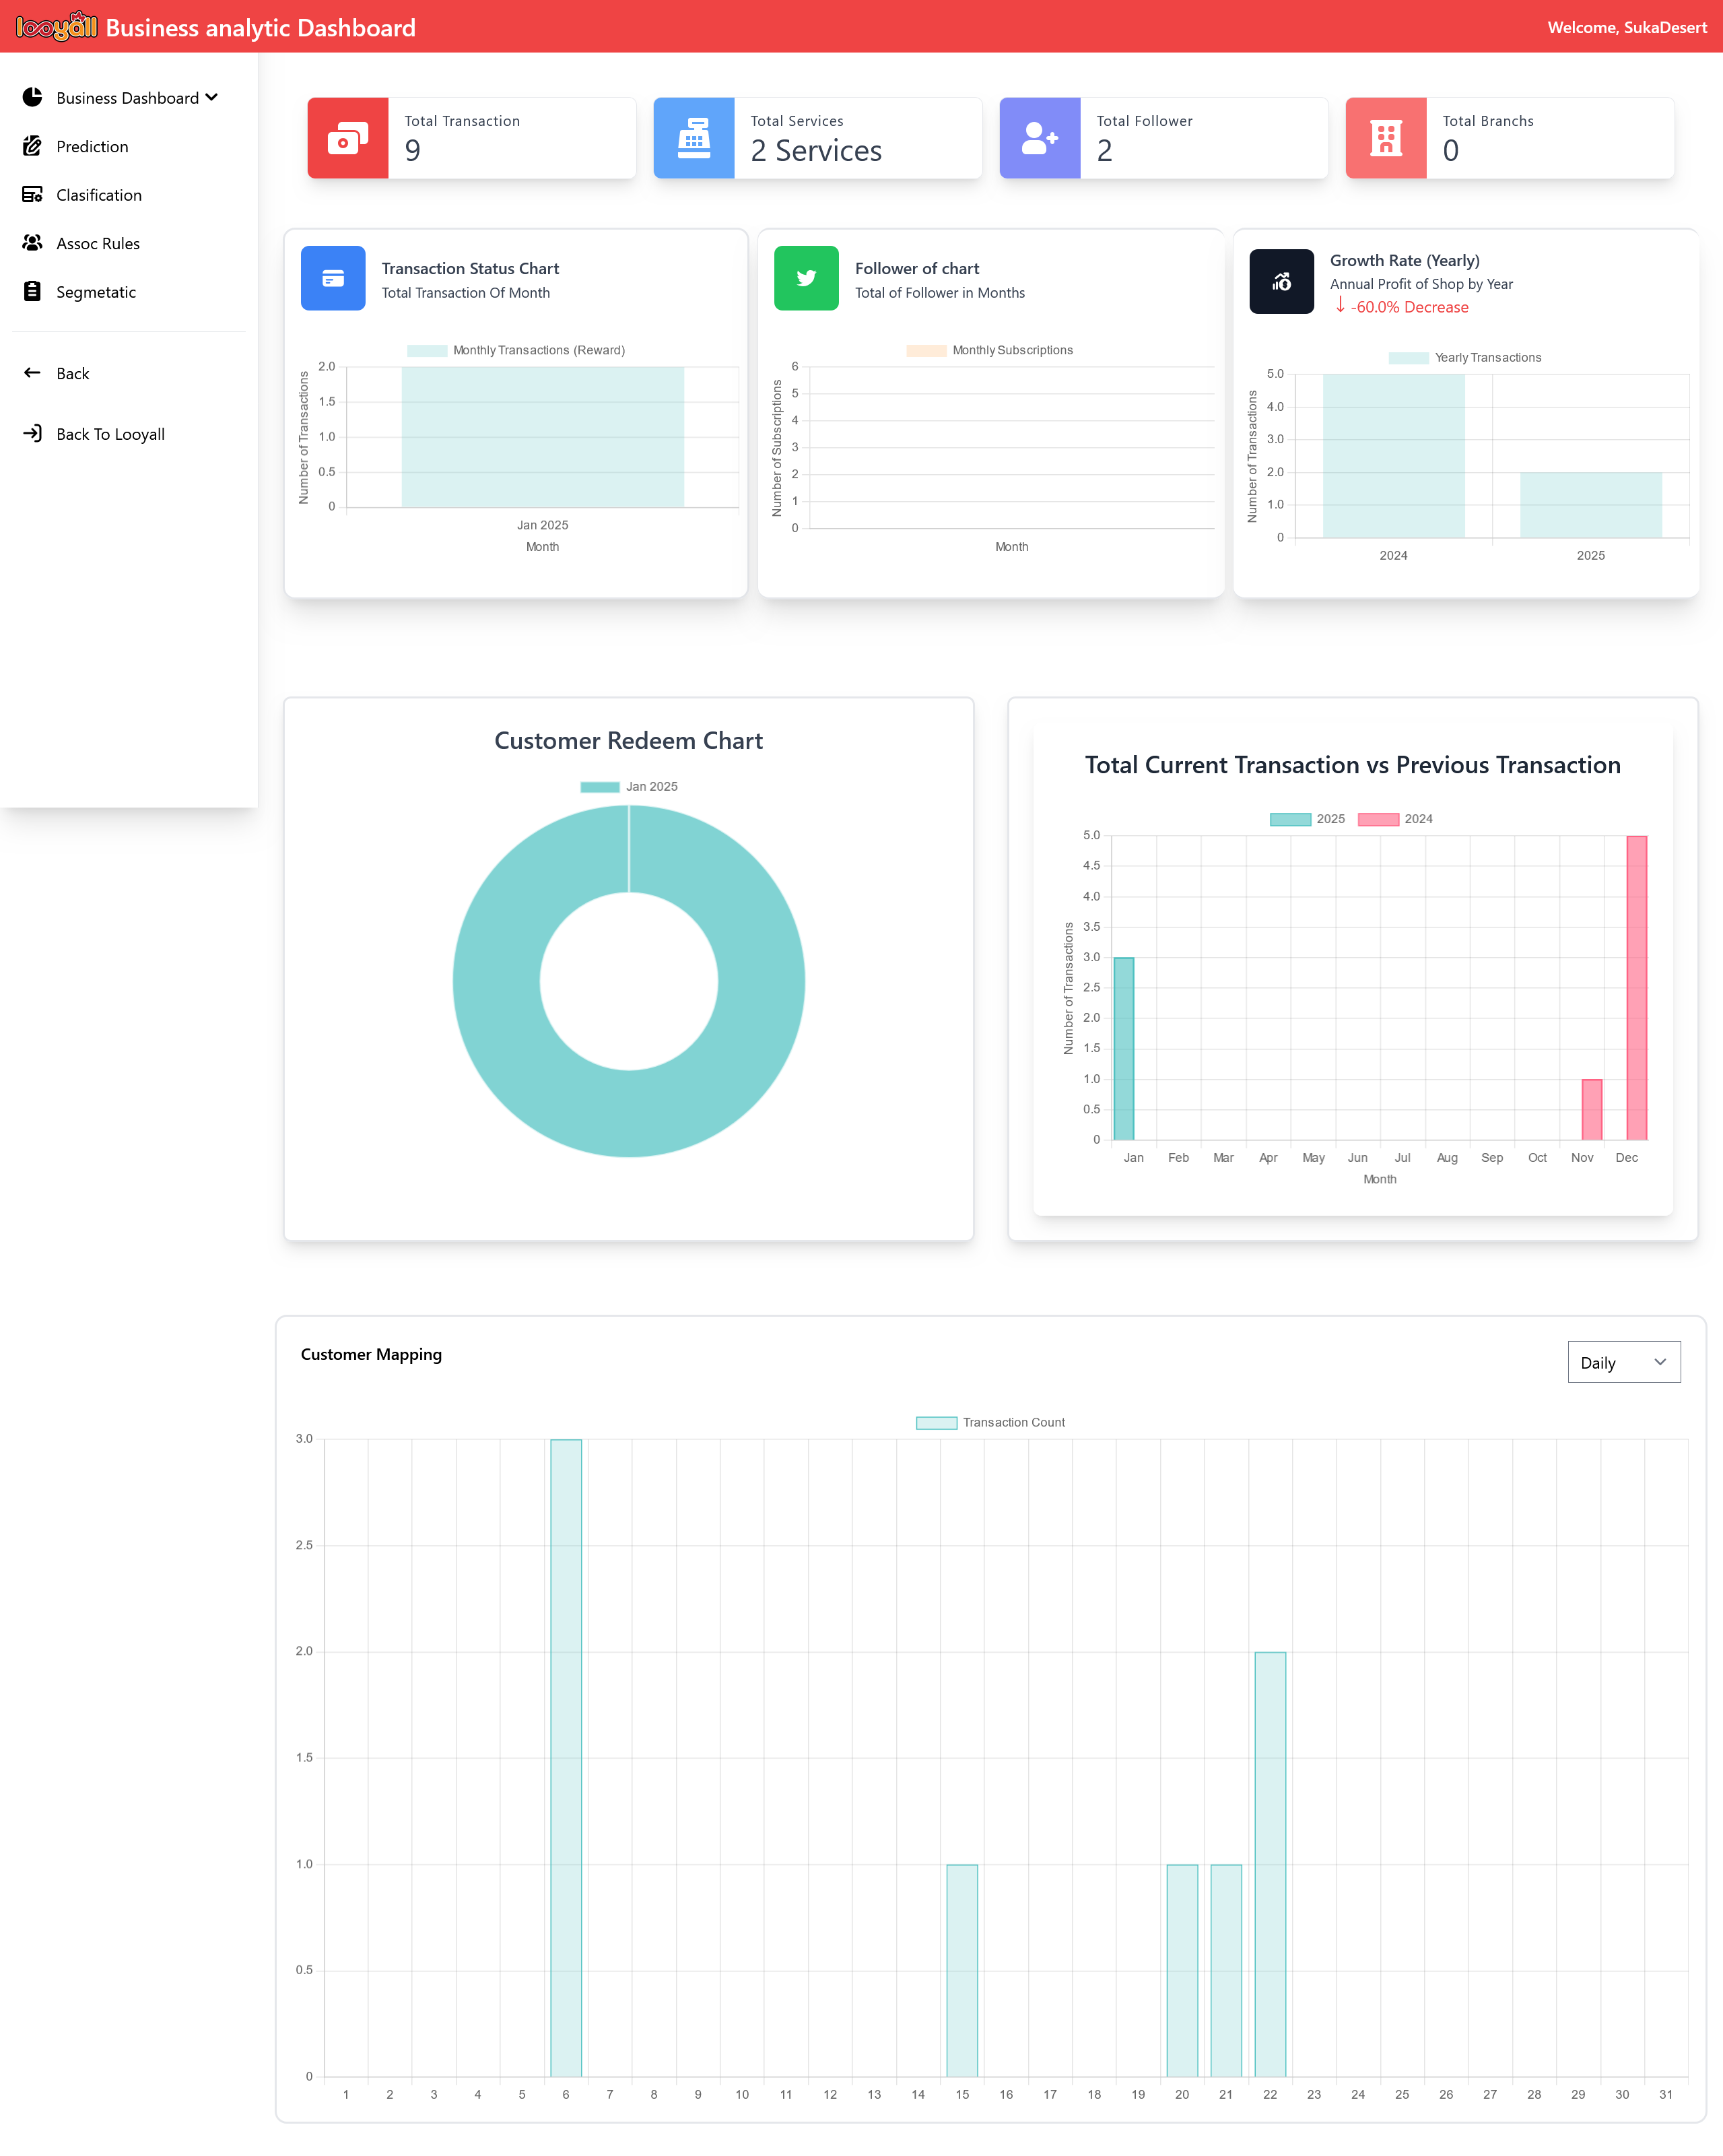Toggle the 2024 series legend

(1395, 818)
